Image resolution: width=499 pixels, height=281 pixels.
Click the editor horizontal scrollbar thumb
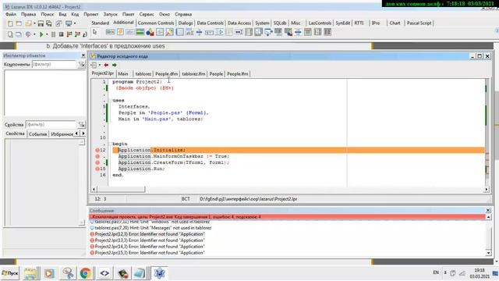tap(121, 189)
